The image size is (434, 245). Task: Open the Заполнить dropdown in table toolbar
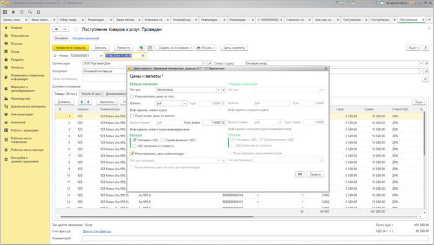pos(108,102)
